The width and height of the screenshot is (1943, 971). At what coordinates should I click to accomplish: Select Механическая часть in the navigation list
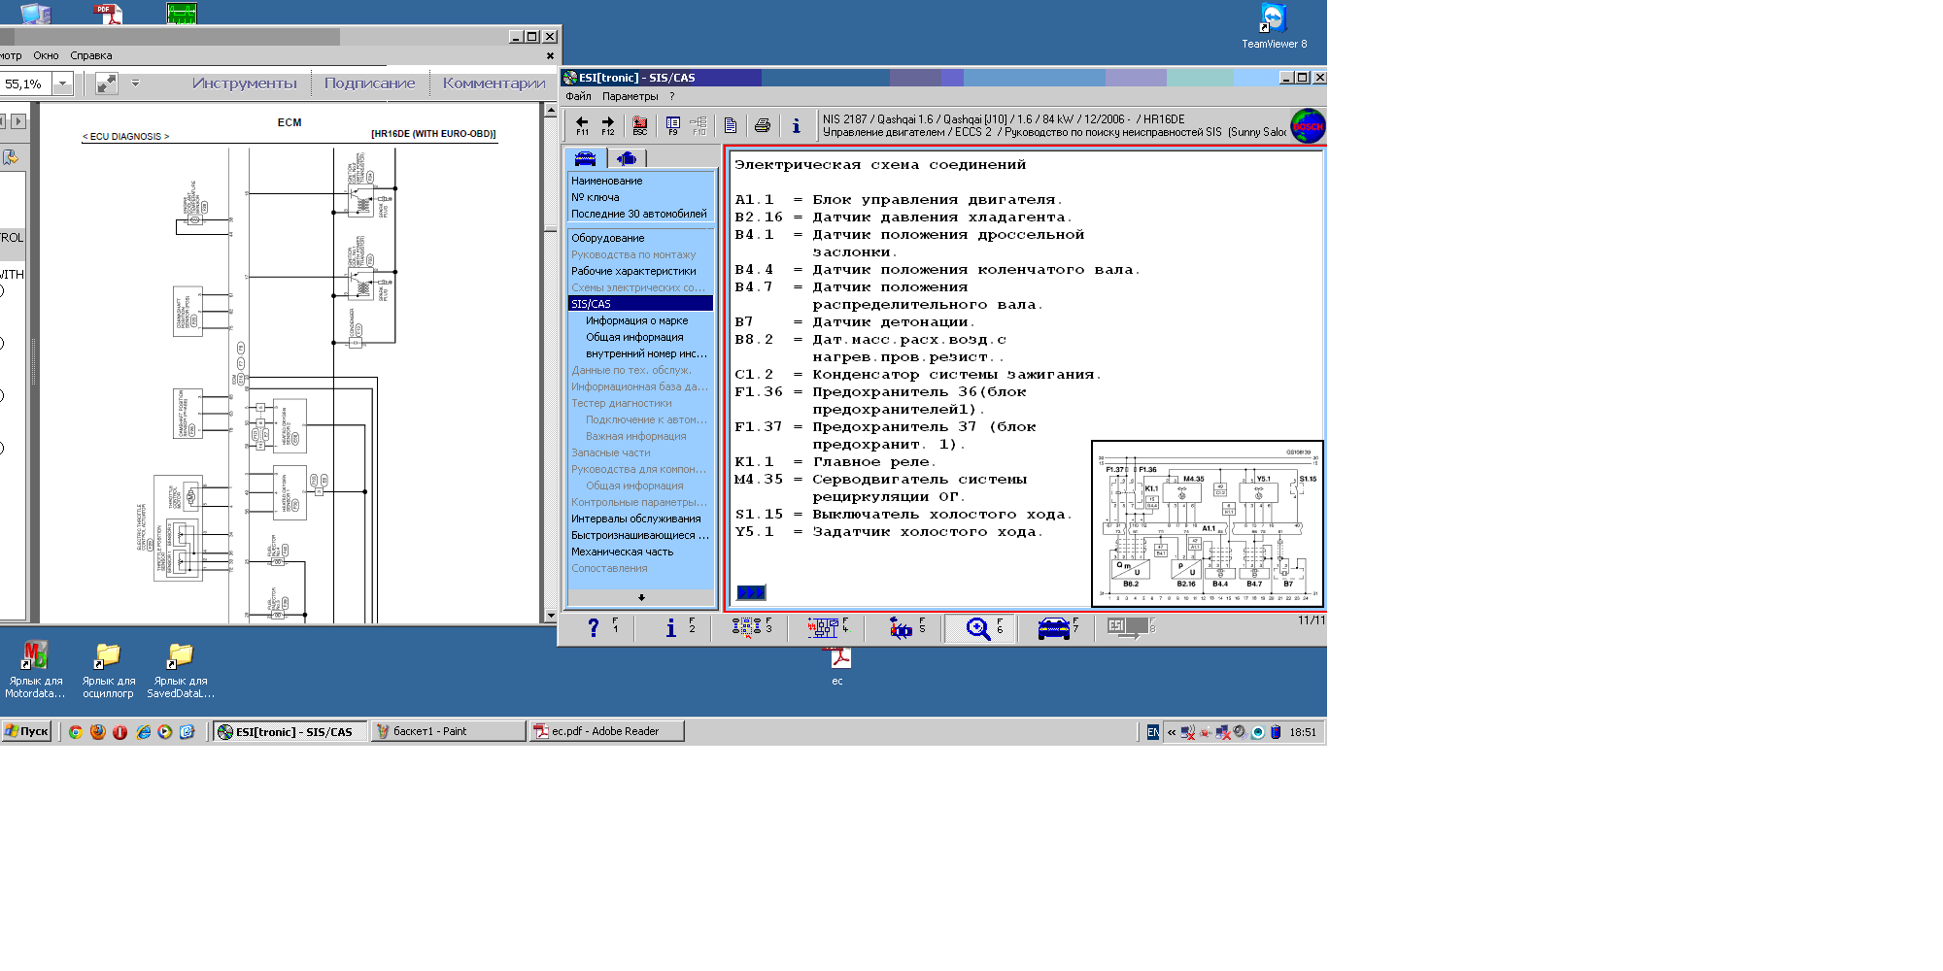(x=622, y=552)
